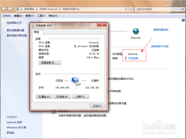Open the 帮助(H) menu
This screenshot has width=186, height=139.
53,16
